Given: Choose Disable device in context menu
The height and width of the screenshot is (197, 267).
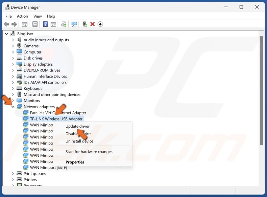Looking at the screenshot, I should [78, 134].
